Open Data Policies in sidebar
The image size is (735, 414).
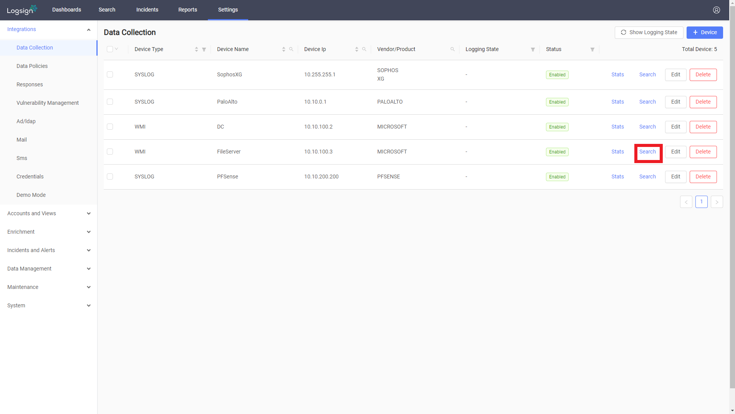pyautogui.click(x=32, y=66)
